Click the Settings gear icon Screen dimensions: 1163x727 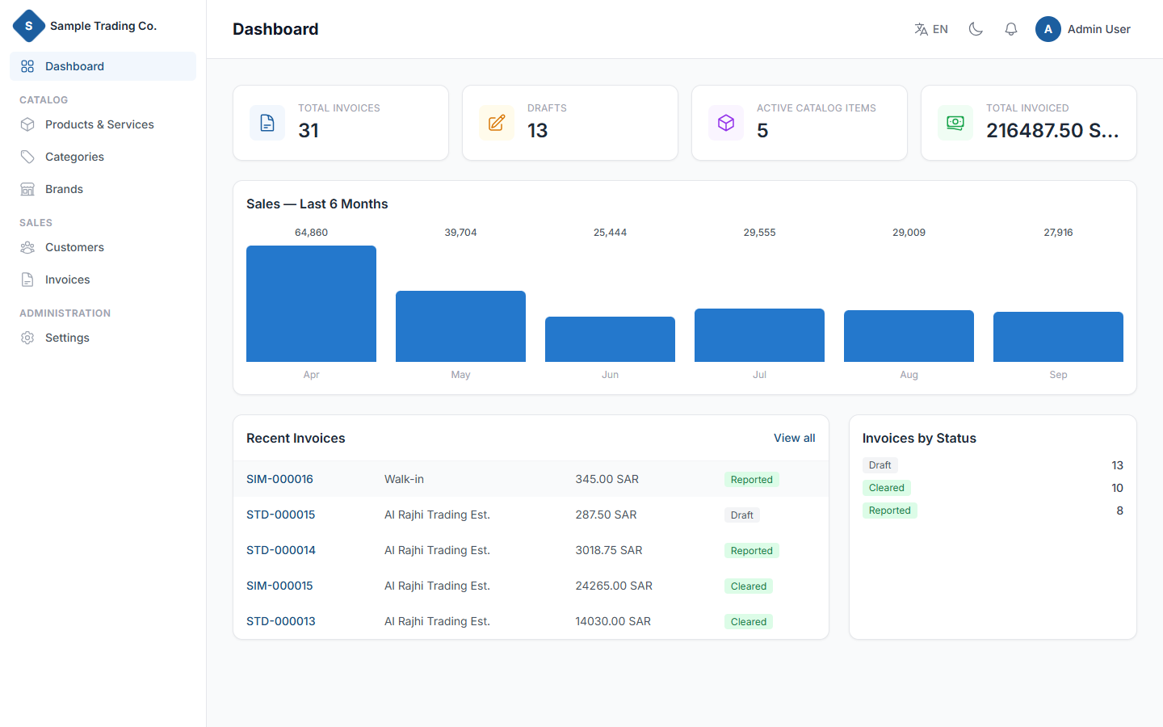[x=27, y=338]
